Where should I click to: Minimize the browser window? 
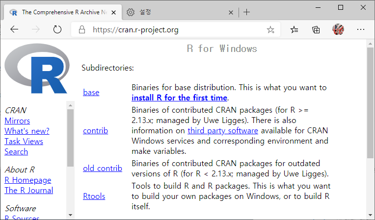[x=318, y=8]
